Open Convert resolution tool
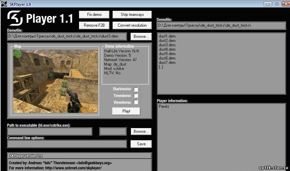The height and width of the screenshot is (171, 290). 132,25
